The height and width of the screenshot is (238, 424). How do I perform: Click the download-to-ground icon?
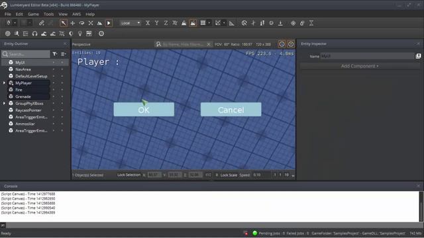[280, 23]
